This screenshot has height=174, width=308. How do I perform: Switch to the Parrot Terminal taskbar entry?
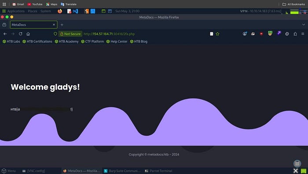(158, 171)
